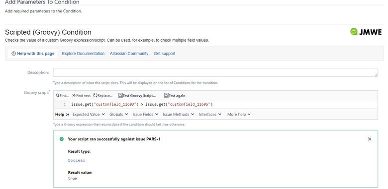Click the Description field resize handle
The width and height of the screenshot is (388, 189).
coord(376,75)
